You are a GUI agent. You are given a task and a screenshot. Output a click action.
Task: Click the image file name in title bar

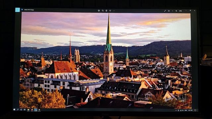[x=29, y=10]
